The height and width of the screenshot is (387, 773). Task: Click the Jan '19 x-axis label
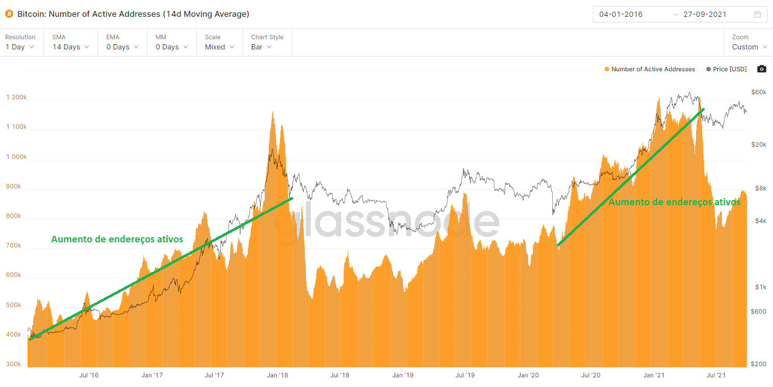[403, 375]
